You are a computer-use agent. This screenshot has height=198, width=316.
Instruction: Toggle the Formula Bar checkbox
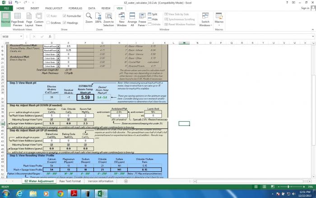(x=64, y=16)
